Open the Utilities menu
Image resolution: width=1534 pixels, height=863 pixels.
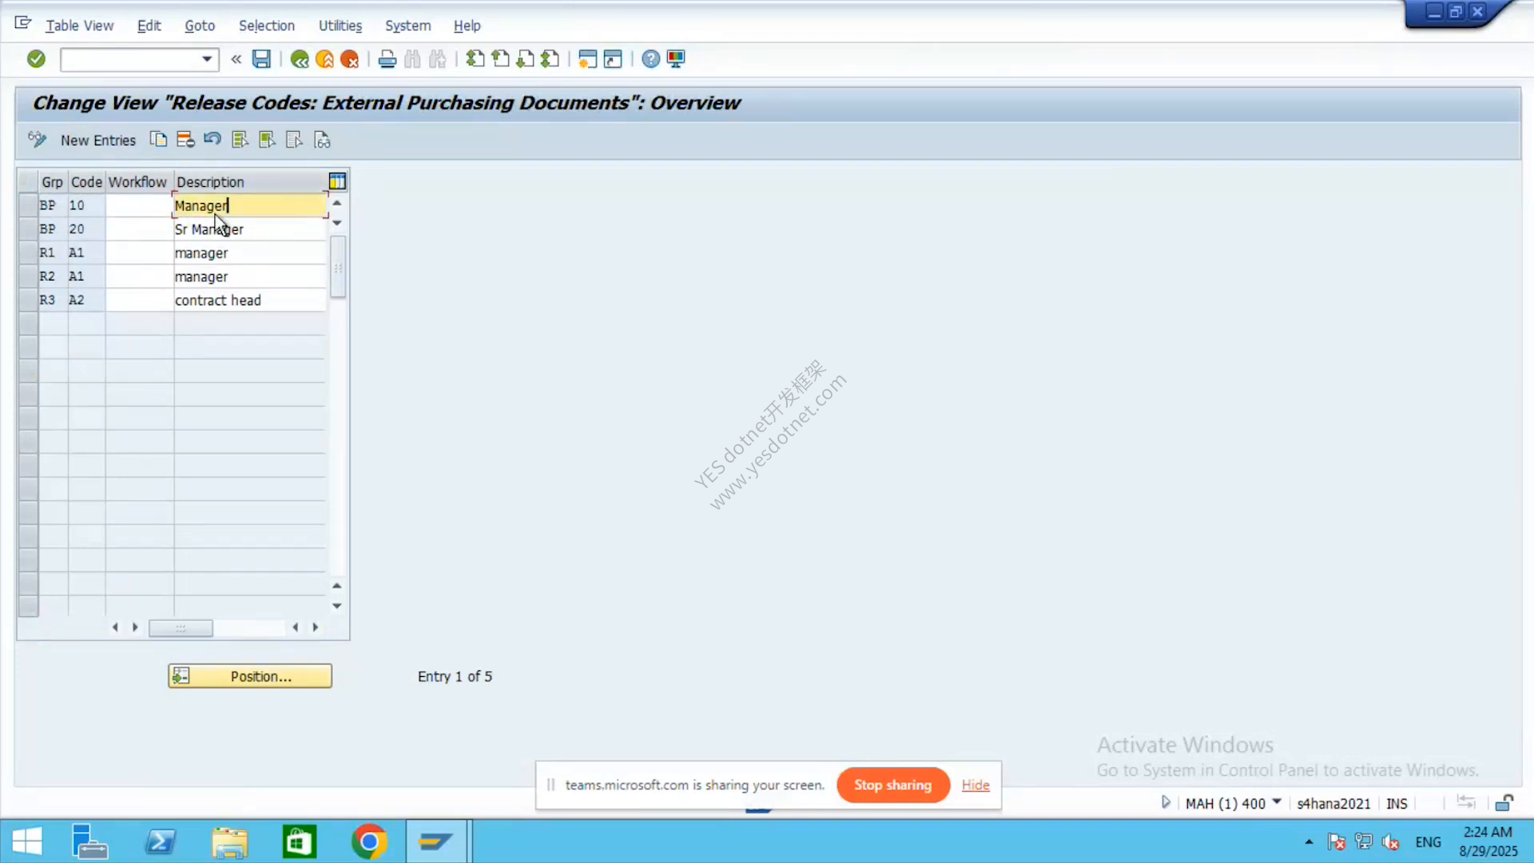pyautogui.click(x=340, y=26)
